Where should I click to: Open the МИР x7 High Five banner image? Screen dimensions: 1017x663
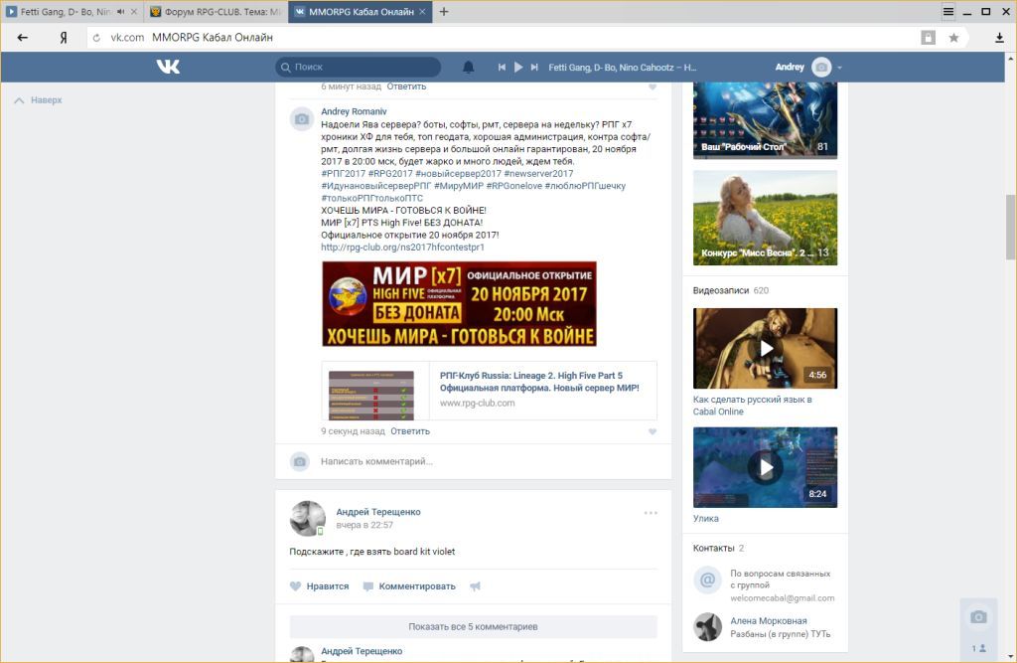coord(459,304)
